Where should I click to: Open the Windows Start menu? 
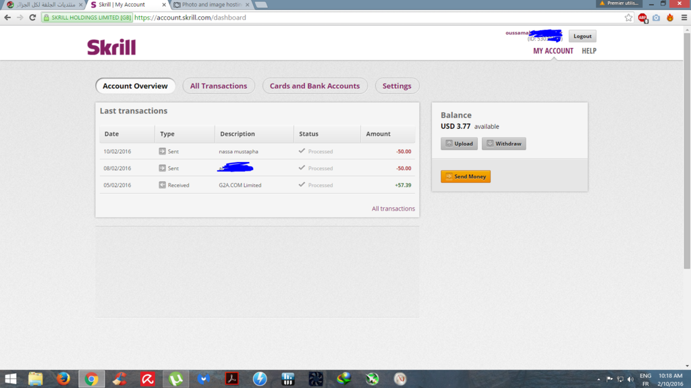point(11,379)
